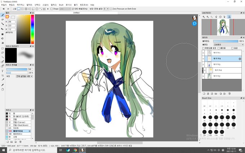
Task: Click the R value input field
Action: pyautogui.click(x=12, y=22)
